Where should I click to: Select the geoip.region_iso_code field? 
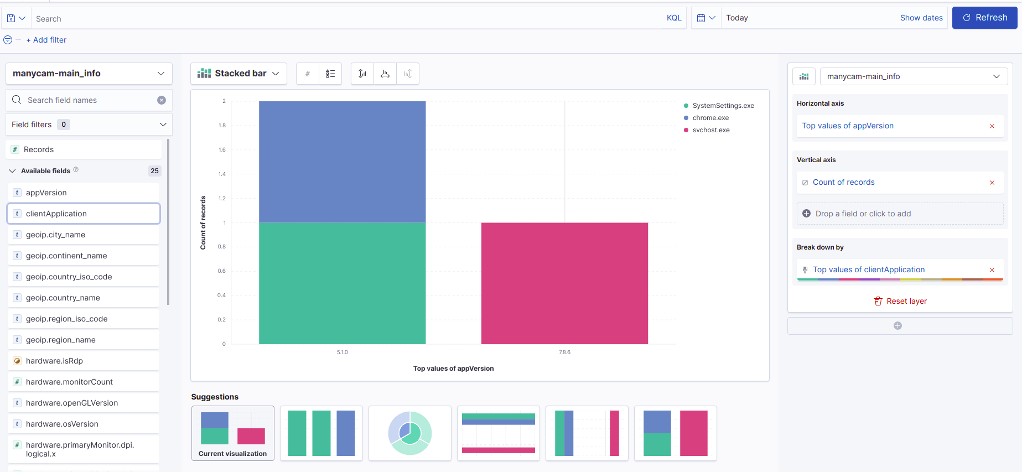(x=84, y=319)
